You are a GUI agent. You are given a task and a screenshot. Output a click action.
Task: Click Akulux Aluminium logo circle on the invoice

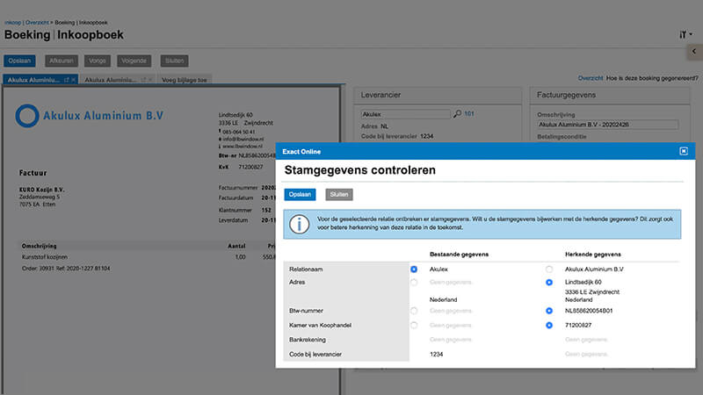point(27,116)
